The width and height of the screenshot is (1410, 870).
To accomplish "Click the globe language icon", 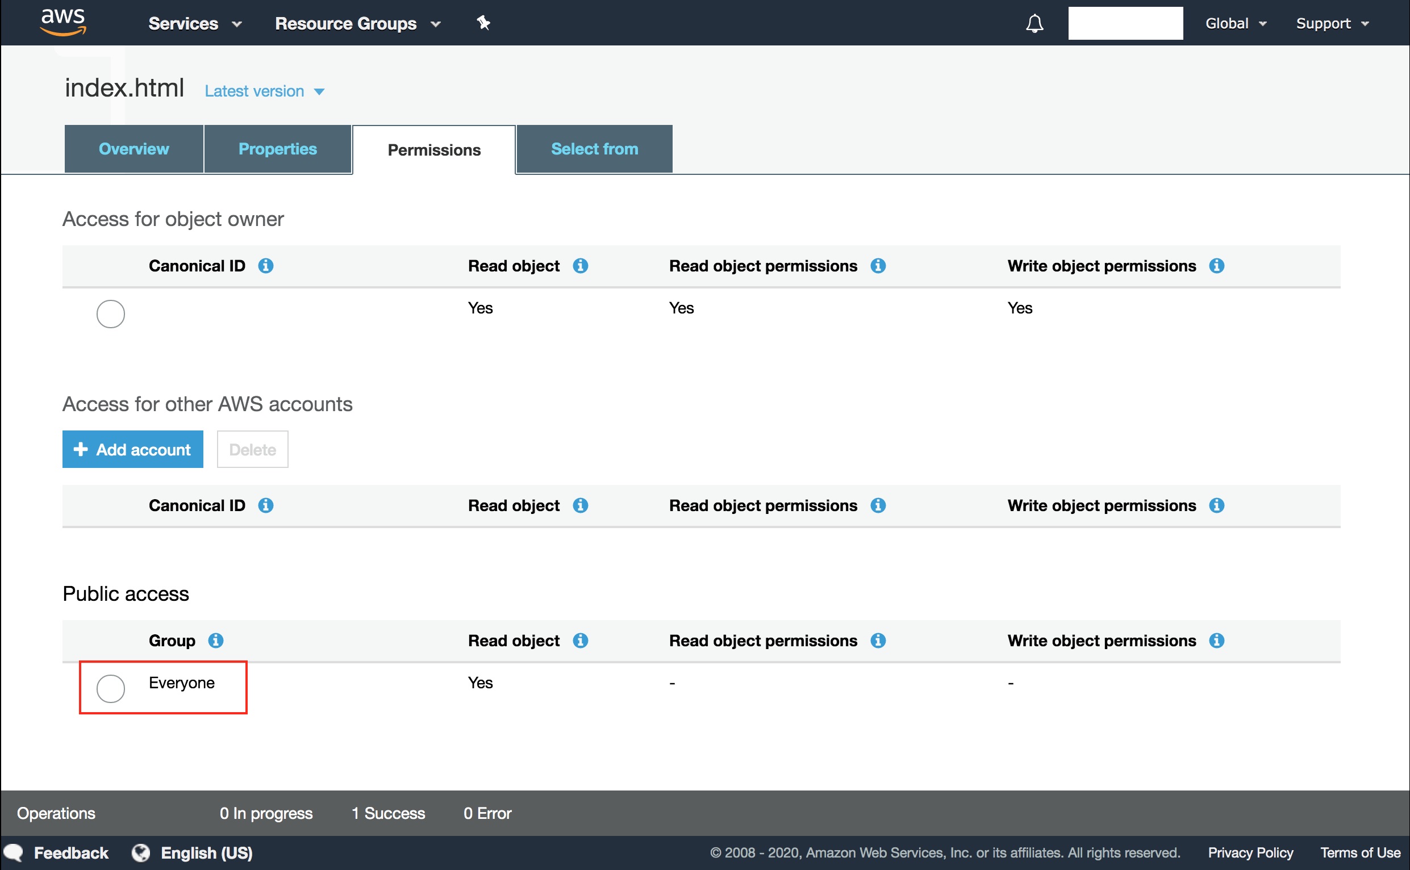I will click(140, 853).
